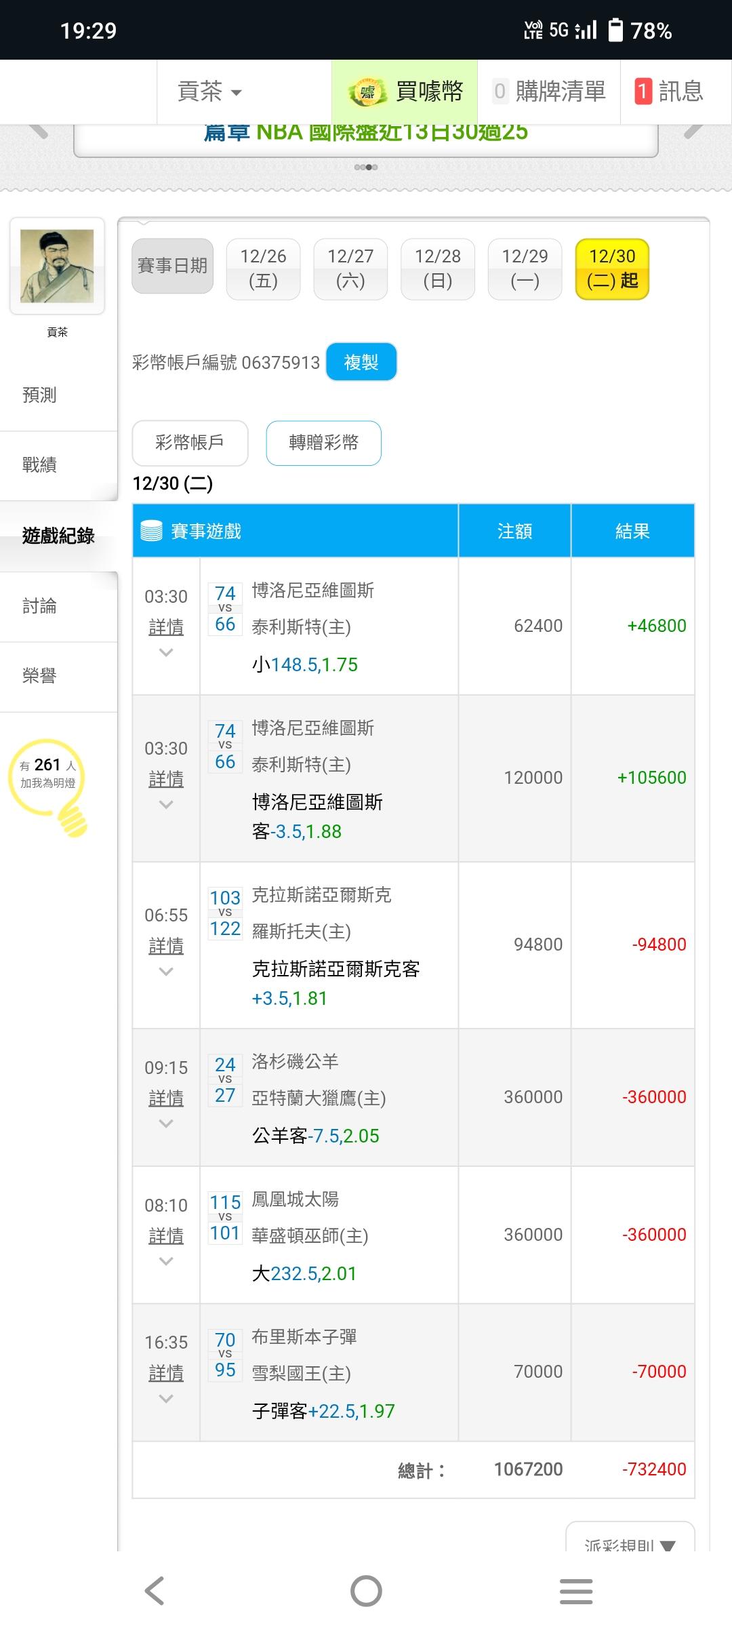Tap the 買噱幣 coin icon
This screenshot has width=732, height=1630.
[367, 92]
